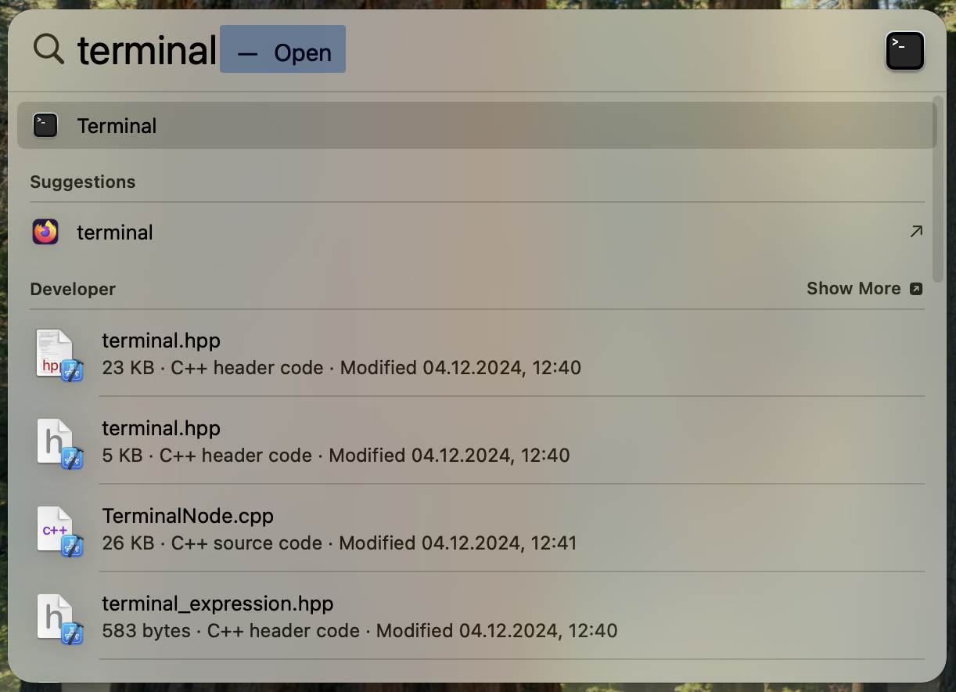Click the magnifying glass search icon
Screen dimensions: 956x692
pyautogui.click(x=48, y=49)
